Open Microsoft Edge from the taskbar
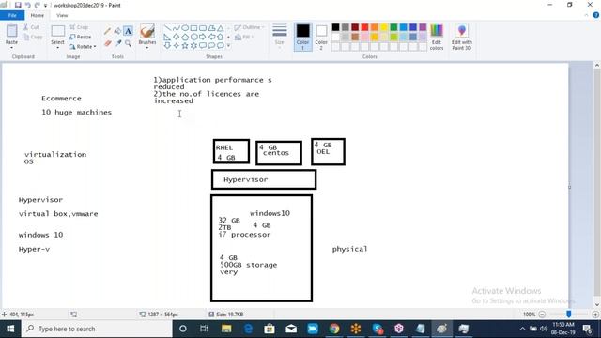 248,329
